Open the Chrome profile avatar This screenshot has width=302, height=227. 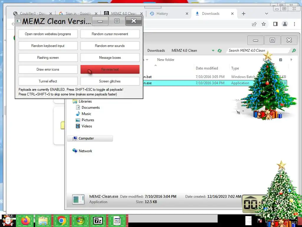pyautogui.click(x=285, y=24)
